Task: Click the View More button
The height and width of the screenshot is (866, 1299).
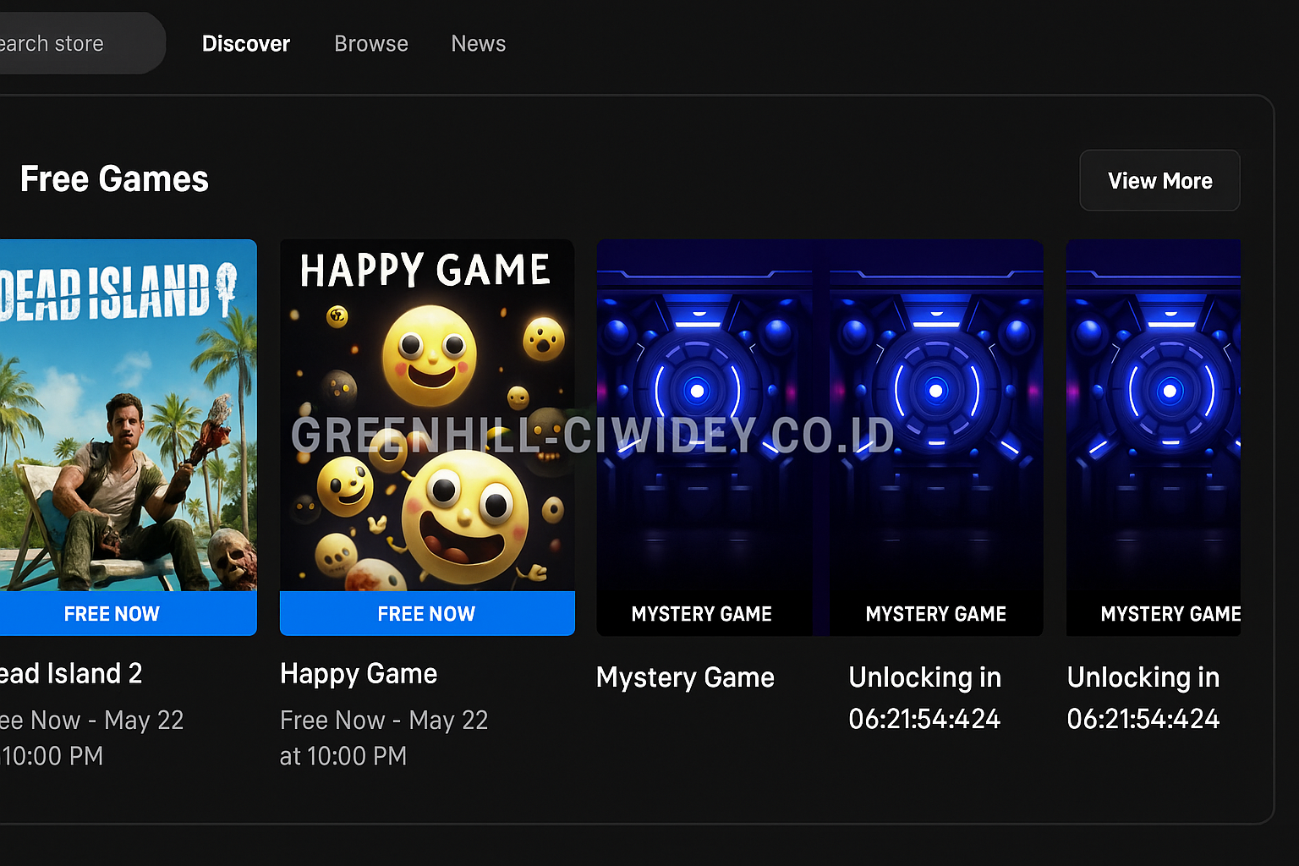Action: (x=1159, y=180)
